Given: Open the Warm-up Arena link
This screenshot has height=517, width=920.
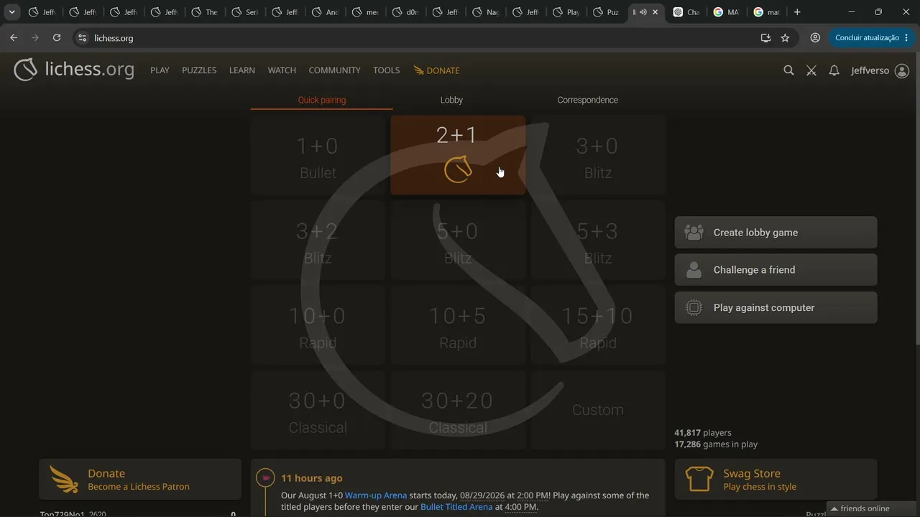Looking at the screenshot, I should tap(376, 495).
